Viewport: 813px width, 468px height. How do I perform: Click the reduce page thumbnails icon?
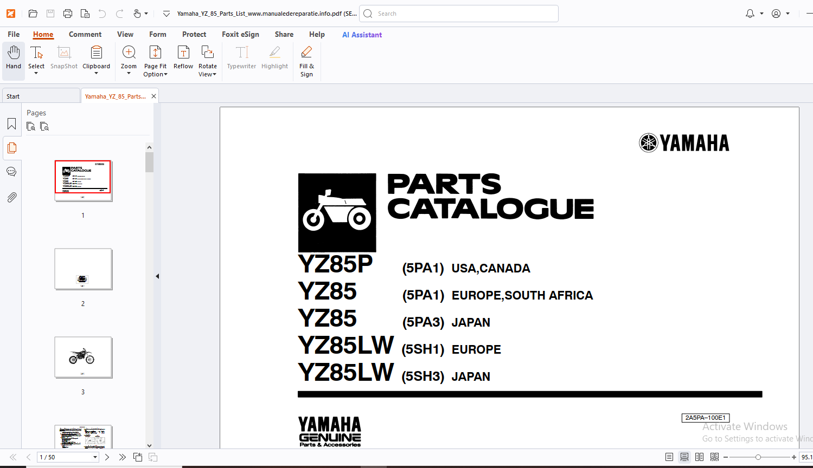point(44,126)
